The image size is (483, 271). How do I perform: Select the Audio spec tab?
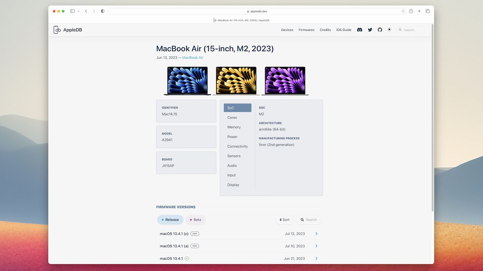click(x=238, y=166)
